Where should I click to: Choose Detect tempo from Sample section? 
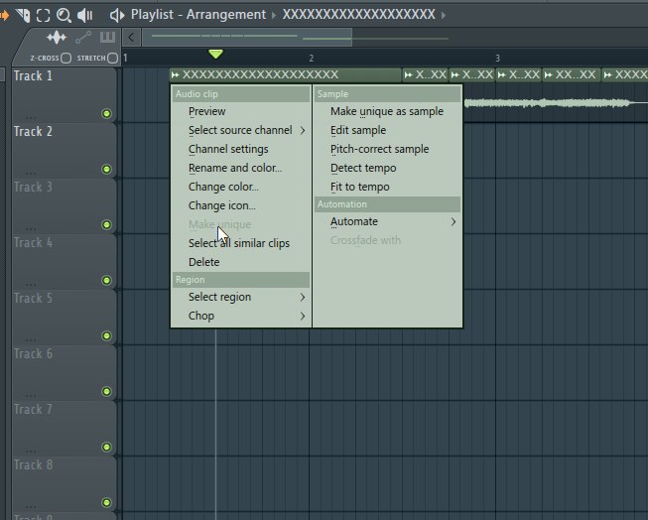pyautogui.click(x=387, y=169)
